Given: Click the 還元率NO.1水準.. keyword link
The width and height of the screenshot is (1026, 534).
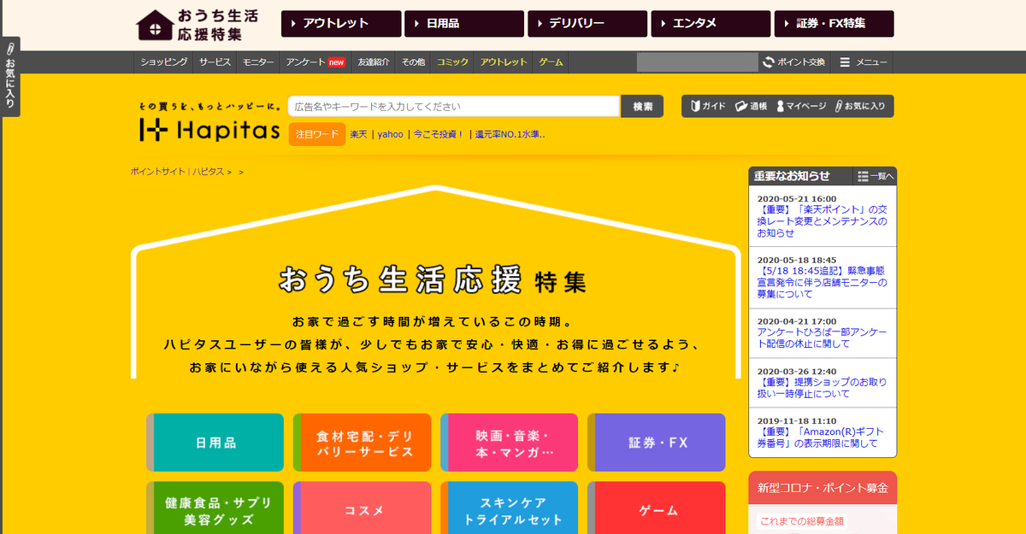Looking at the screenshot, I should [510, 134].
